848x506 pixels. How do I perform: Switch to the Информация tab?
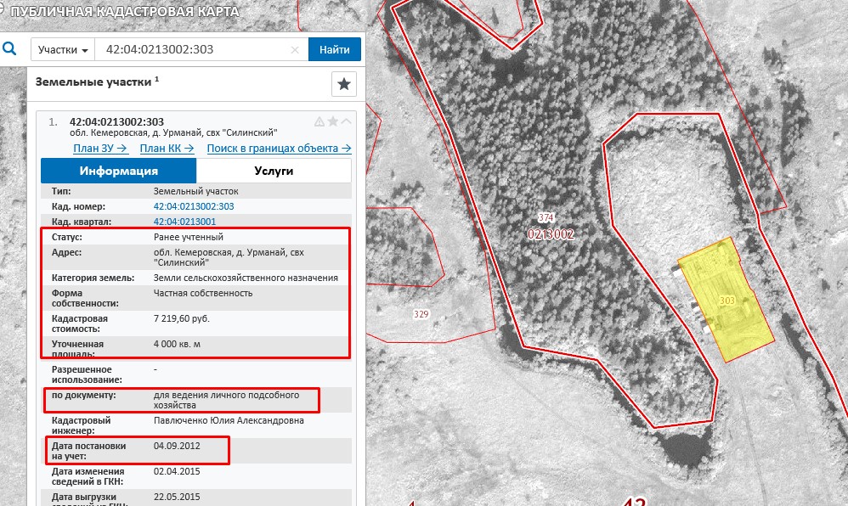click(118, 171)
